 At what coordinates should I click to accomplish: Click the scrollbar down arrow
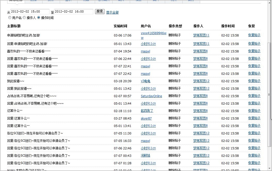(269, 169)
